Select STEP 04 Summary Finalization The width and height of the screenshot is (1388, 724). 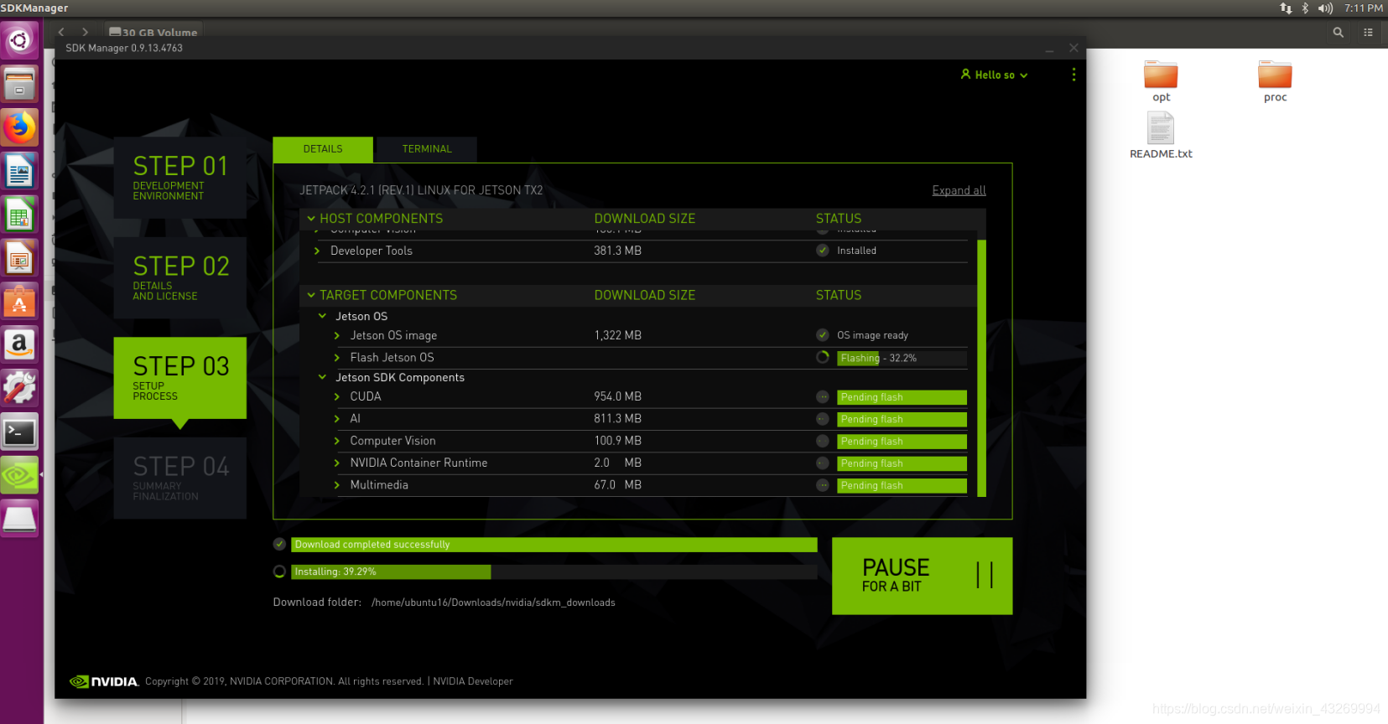click(x=180, y=478)
